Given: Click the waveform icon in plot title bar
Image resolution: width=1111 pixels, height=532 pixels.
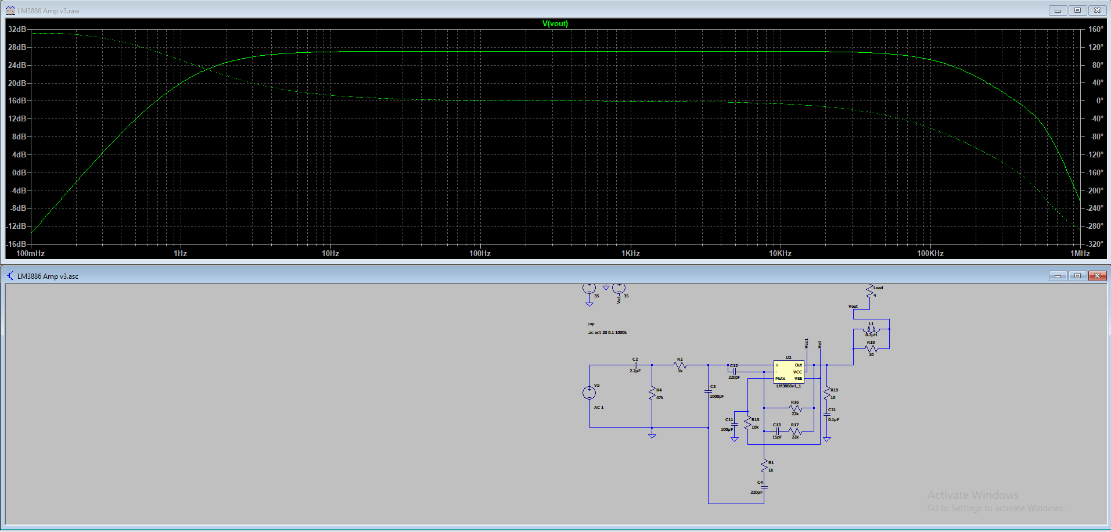Looking at the screenshot, I should (x=10, y=10).
